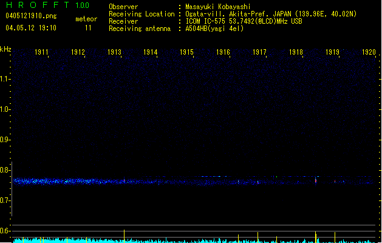Viewport: 382px width, 243px height.
Task: Click the HROFFT 1.0.0 title text
Action: click(x=48, y=5)
